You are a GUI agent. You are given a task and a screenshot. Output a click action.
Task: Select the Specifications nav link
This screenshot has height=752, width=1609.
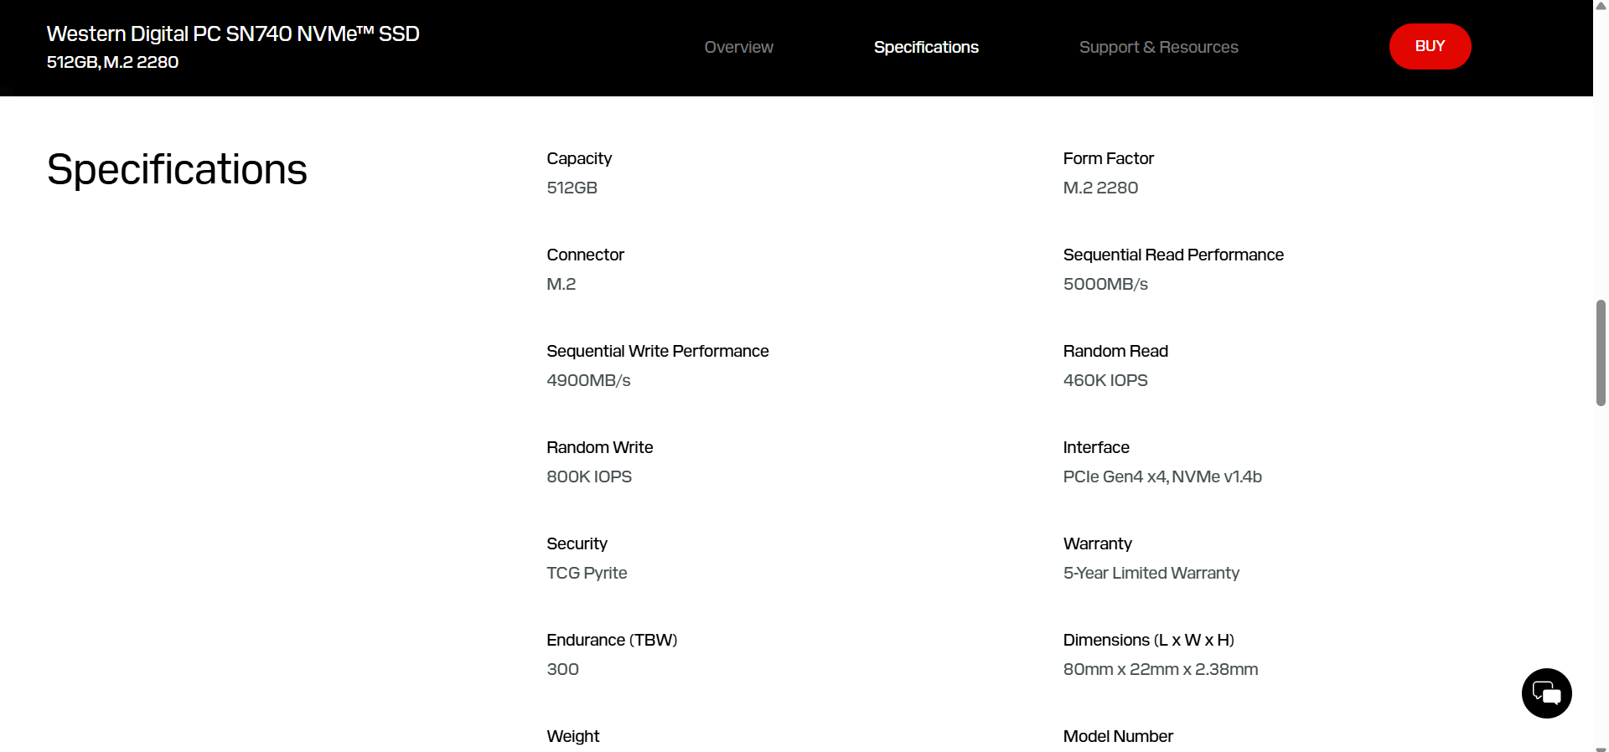(x=926, y=47)
